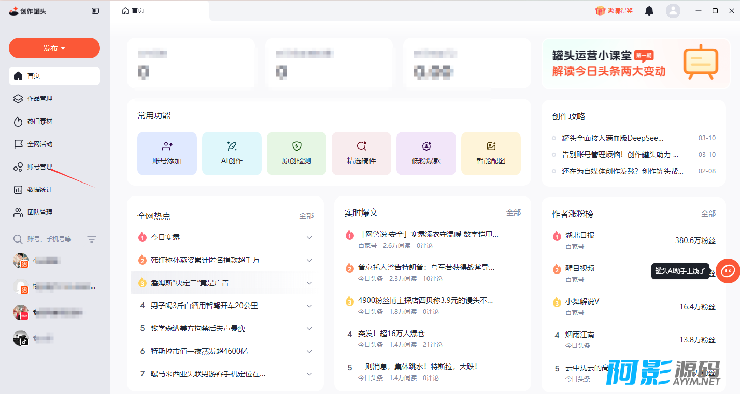Image resolution: width=740 pixels, height=394 pixels.
Task: Click the 账号、手机号等 search field
Action: point(49,239)
